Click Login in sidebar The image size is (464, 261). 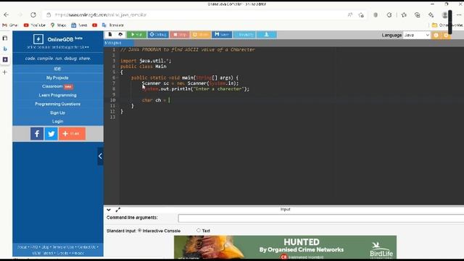click(x=58, y=121)
